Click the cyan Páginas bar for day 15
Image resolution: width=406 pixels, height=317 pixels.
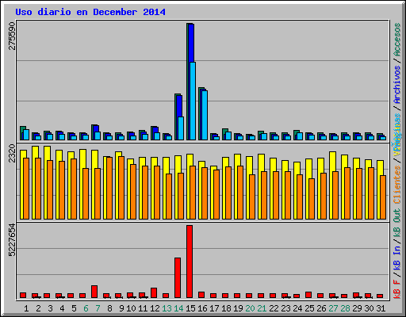(193, 101)
